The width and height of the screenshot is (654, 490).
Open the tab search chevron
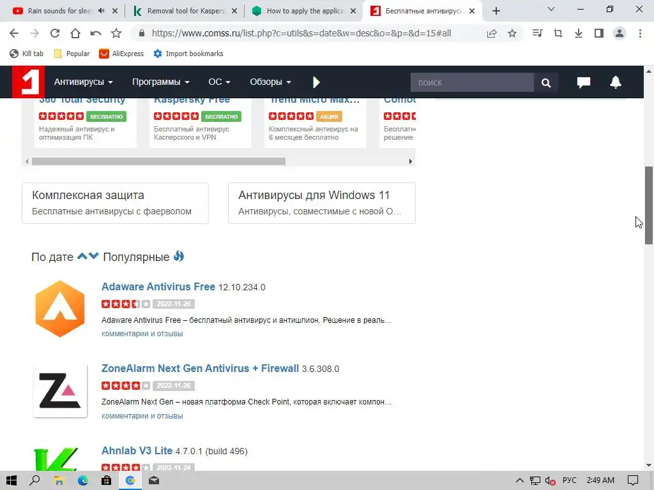[551, 9]
